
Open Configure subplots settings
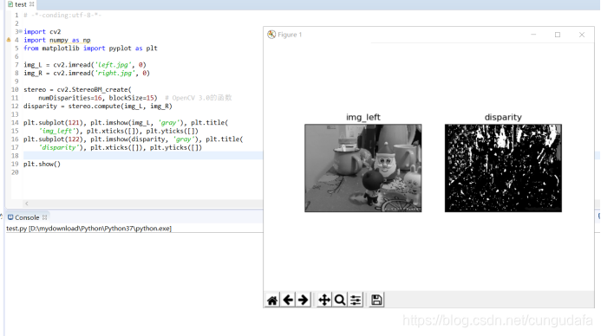tap(356, 300)
